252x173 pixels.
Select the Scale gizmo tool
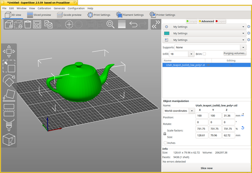point(9,66)
